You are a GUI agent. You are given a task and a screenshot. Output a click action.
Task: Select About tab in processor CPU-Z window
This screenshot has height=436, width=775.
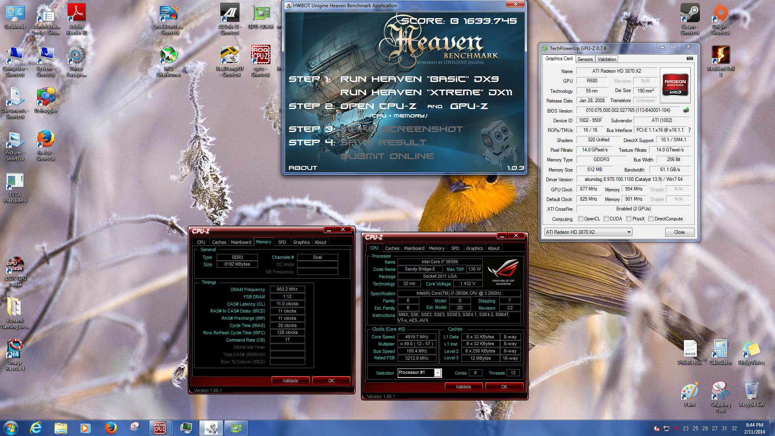(x=493, y=248)
